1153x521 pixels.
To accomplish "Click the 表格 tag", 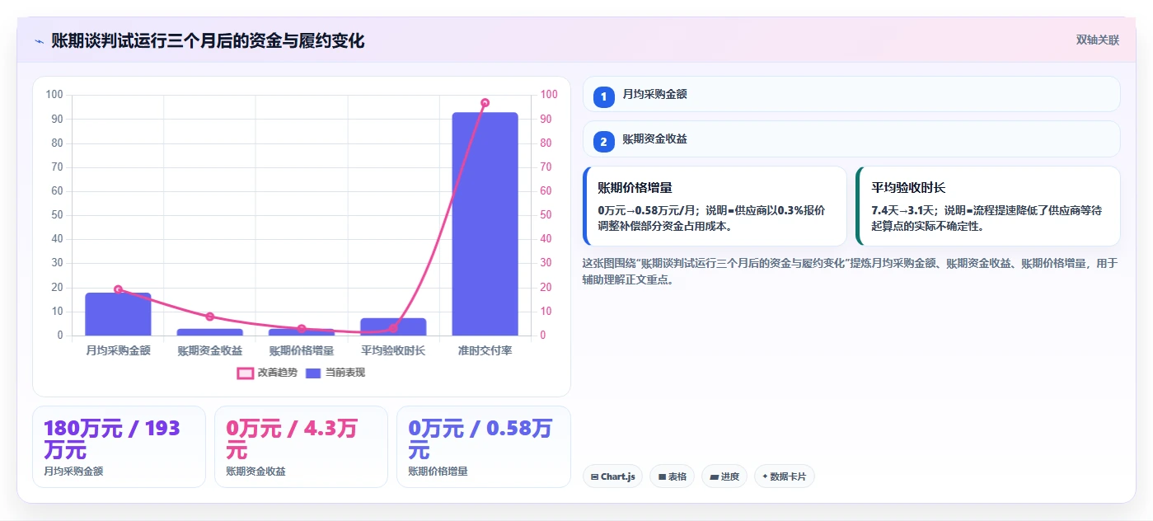I will [672, 476].
